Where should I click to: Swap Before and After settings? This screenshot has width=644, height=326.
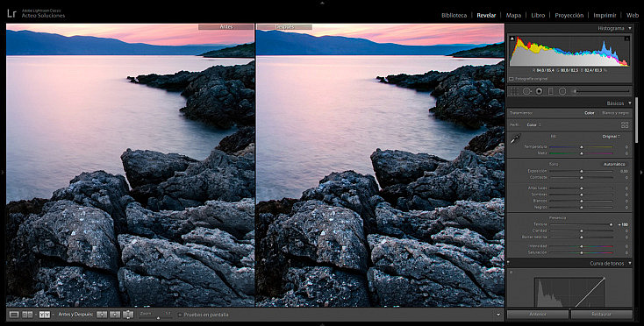pos(128,315)
